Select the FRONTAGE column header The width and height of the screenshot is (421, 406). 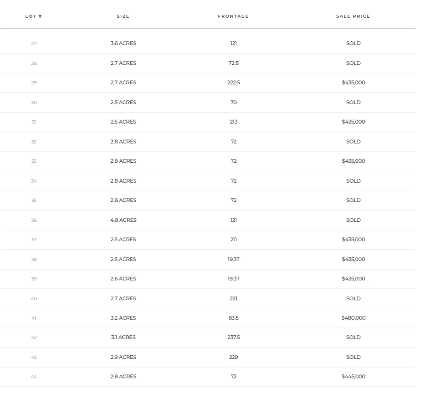[x=233, y=16]
